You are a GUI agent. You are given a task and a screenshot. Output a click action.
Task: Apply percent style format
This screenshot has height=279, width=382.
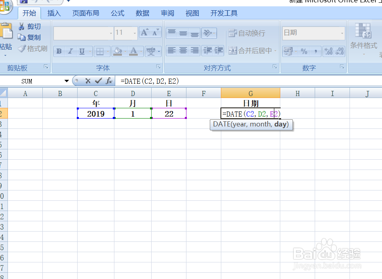coord(304,51)
